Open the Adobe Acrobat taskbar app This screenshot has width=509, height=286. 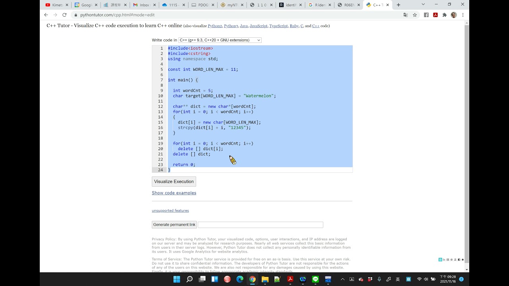(x=290, y=279)
